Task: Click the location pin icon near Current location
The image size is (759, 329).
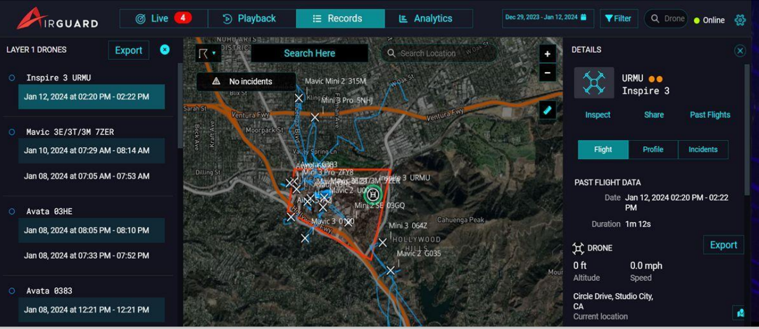Action: [x=739, y=312]
